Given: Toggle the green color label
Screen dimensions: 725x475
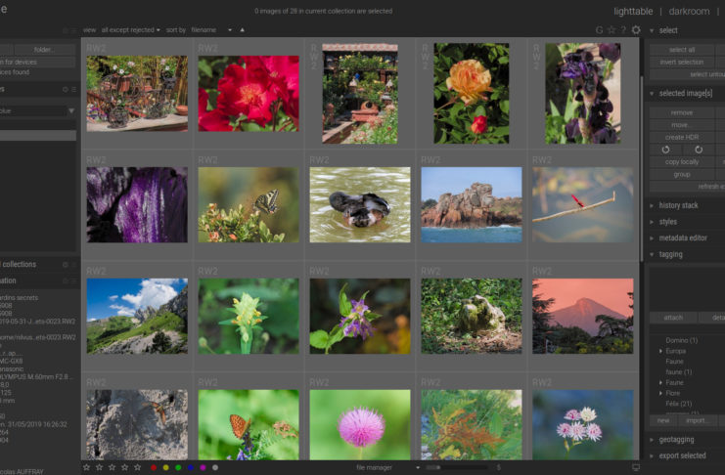Looking at the screenshot, I should (x=179, y=467).
